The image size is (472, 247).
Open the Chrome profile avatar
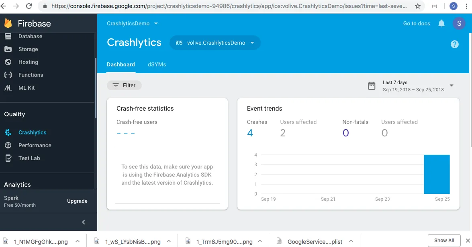point(454,6)
